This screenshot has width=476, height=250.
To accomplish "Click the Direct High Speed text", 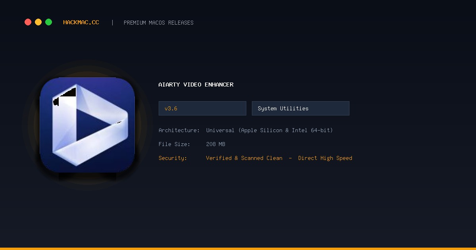I will [x=325, y=158].
